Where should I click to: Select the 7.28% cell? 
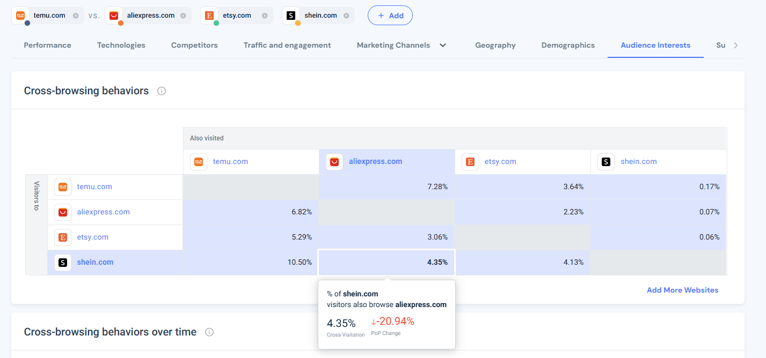tap(387, 187)
